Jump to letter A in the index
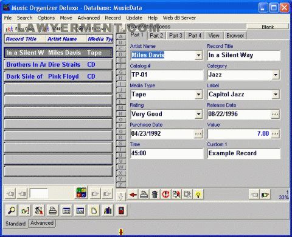The image size is (292, 237). (x=121, y=37)
